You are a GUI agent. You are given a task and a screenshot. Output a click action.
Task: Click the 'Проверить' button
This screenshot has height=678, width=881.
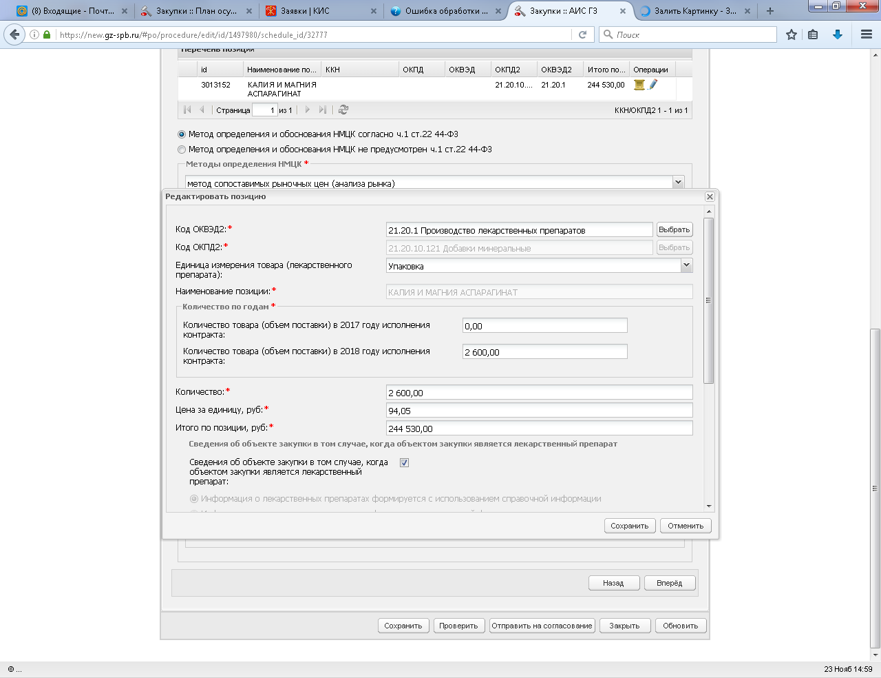[x=458, y=626]
